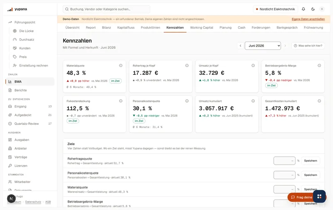Switch to the Produktlinien tab

click(x=150, y=27)
